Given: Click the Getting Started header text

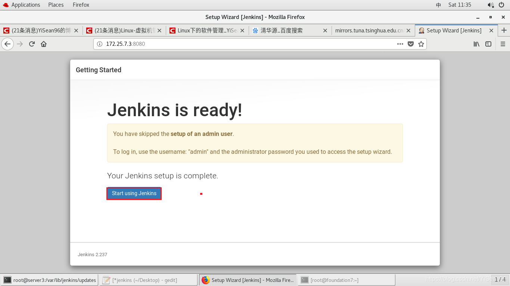Looking at the screenshot, I should coord(99,70).
